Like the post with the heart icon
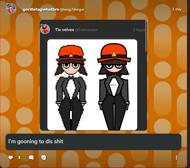This screenshot has width=190, height=168. pyautogui.click(x=11, y=158)
